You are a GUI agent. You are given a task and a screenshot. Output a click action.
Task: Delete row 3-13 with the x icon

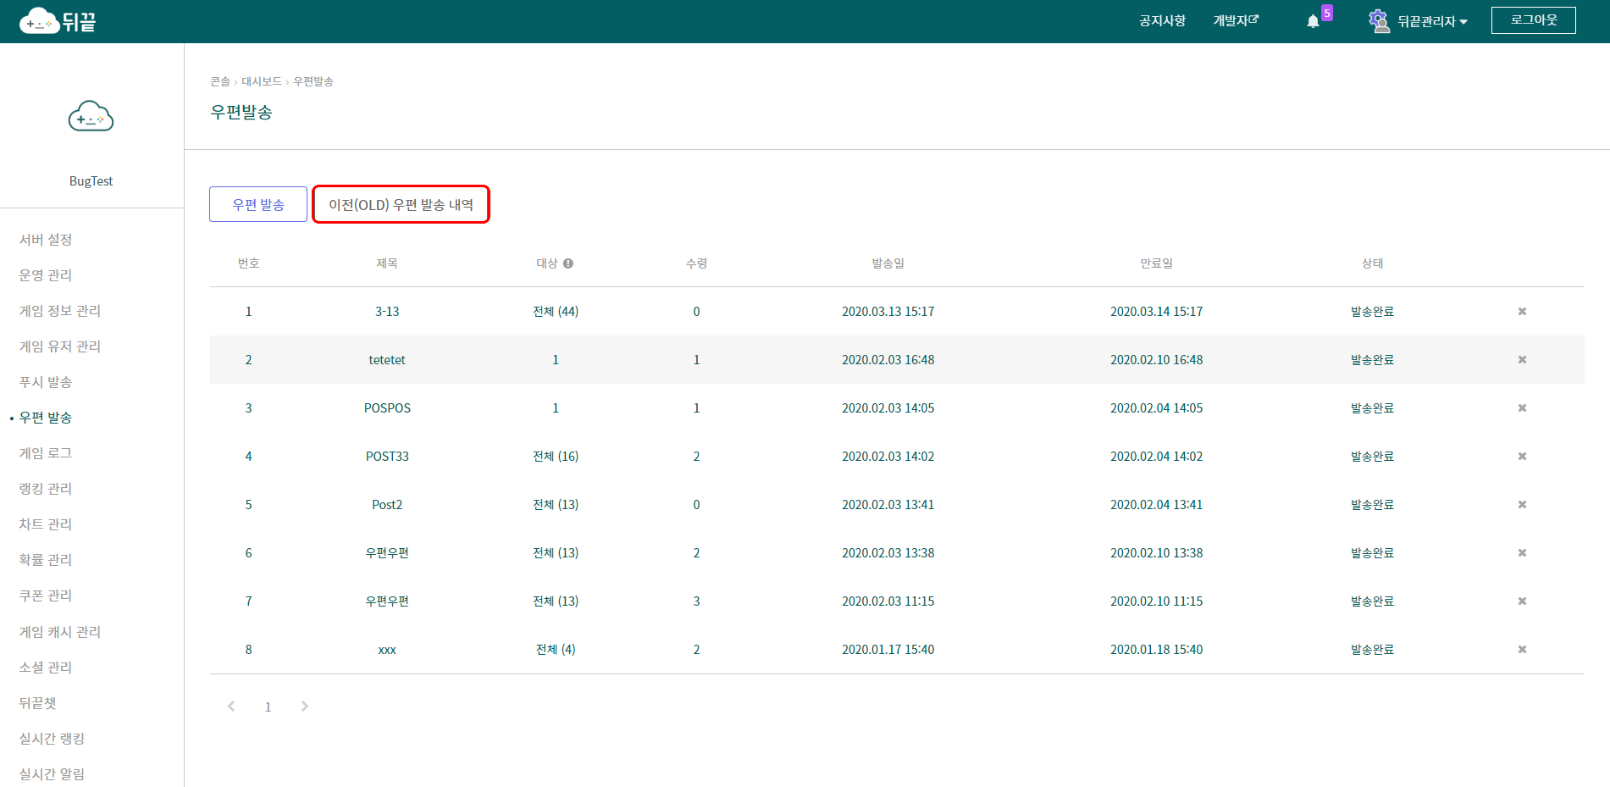pos(1522,312)
